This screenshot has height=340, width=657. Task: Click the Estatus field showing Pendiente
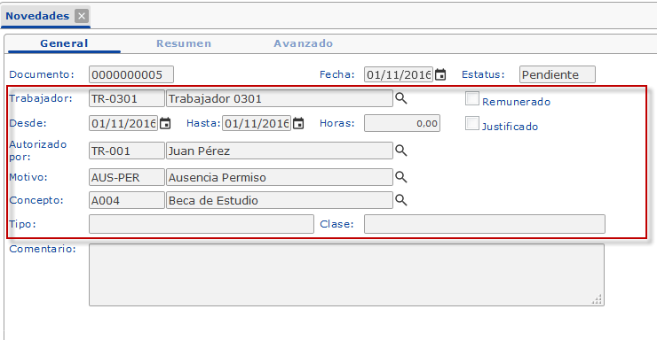[558, 74]
